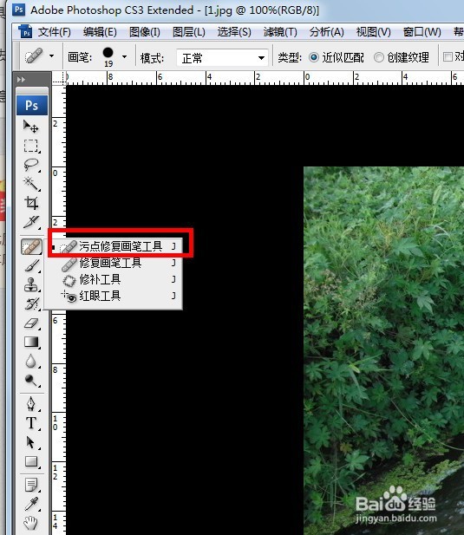Open the 分析(A) menu
The image size is (464, 535).
click(x=326, y=32)
